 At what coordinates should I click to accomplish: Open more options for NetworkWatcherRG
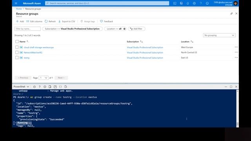[236, 52]
